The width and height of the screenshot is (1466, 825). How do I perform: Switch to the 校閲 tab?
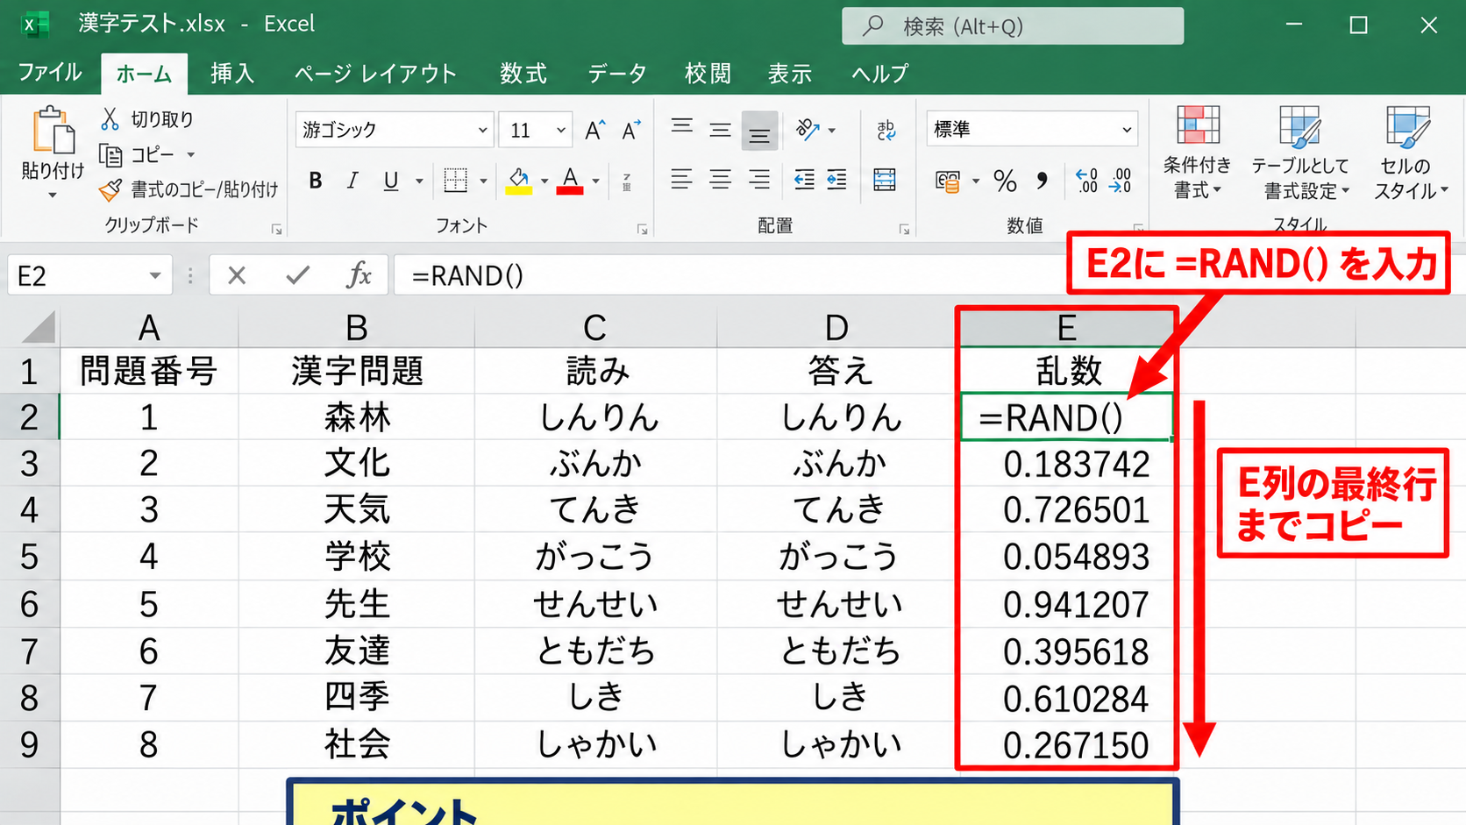point(708,74)
